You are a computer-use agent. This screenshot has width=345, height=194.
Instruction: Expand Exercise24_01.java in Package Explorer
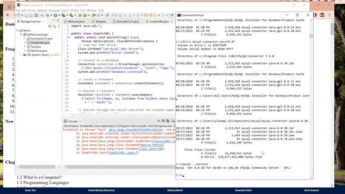(x=25, y=38)
